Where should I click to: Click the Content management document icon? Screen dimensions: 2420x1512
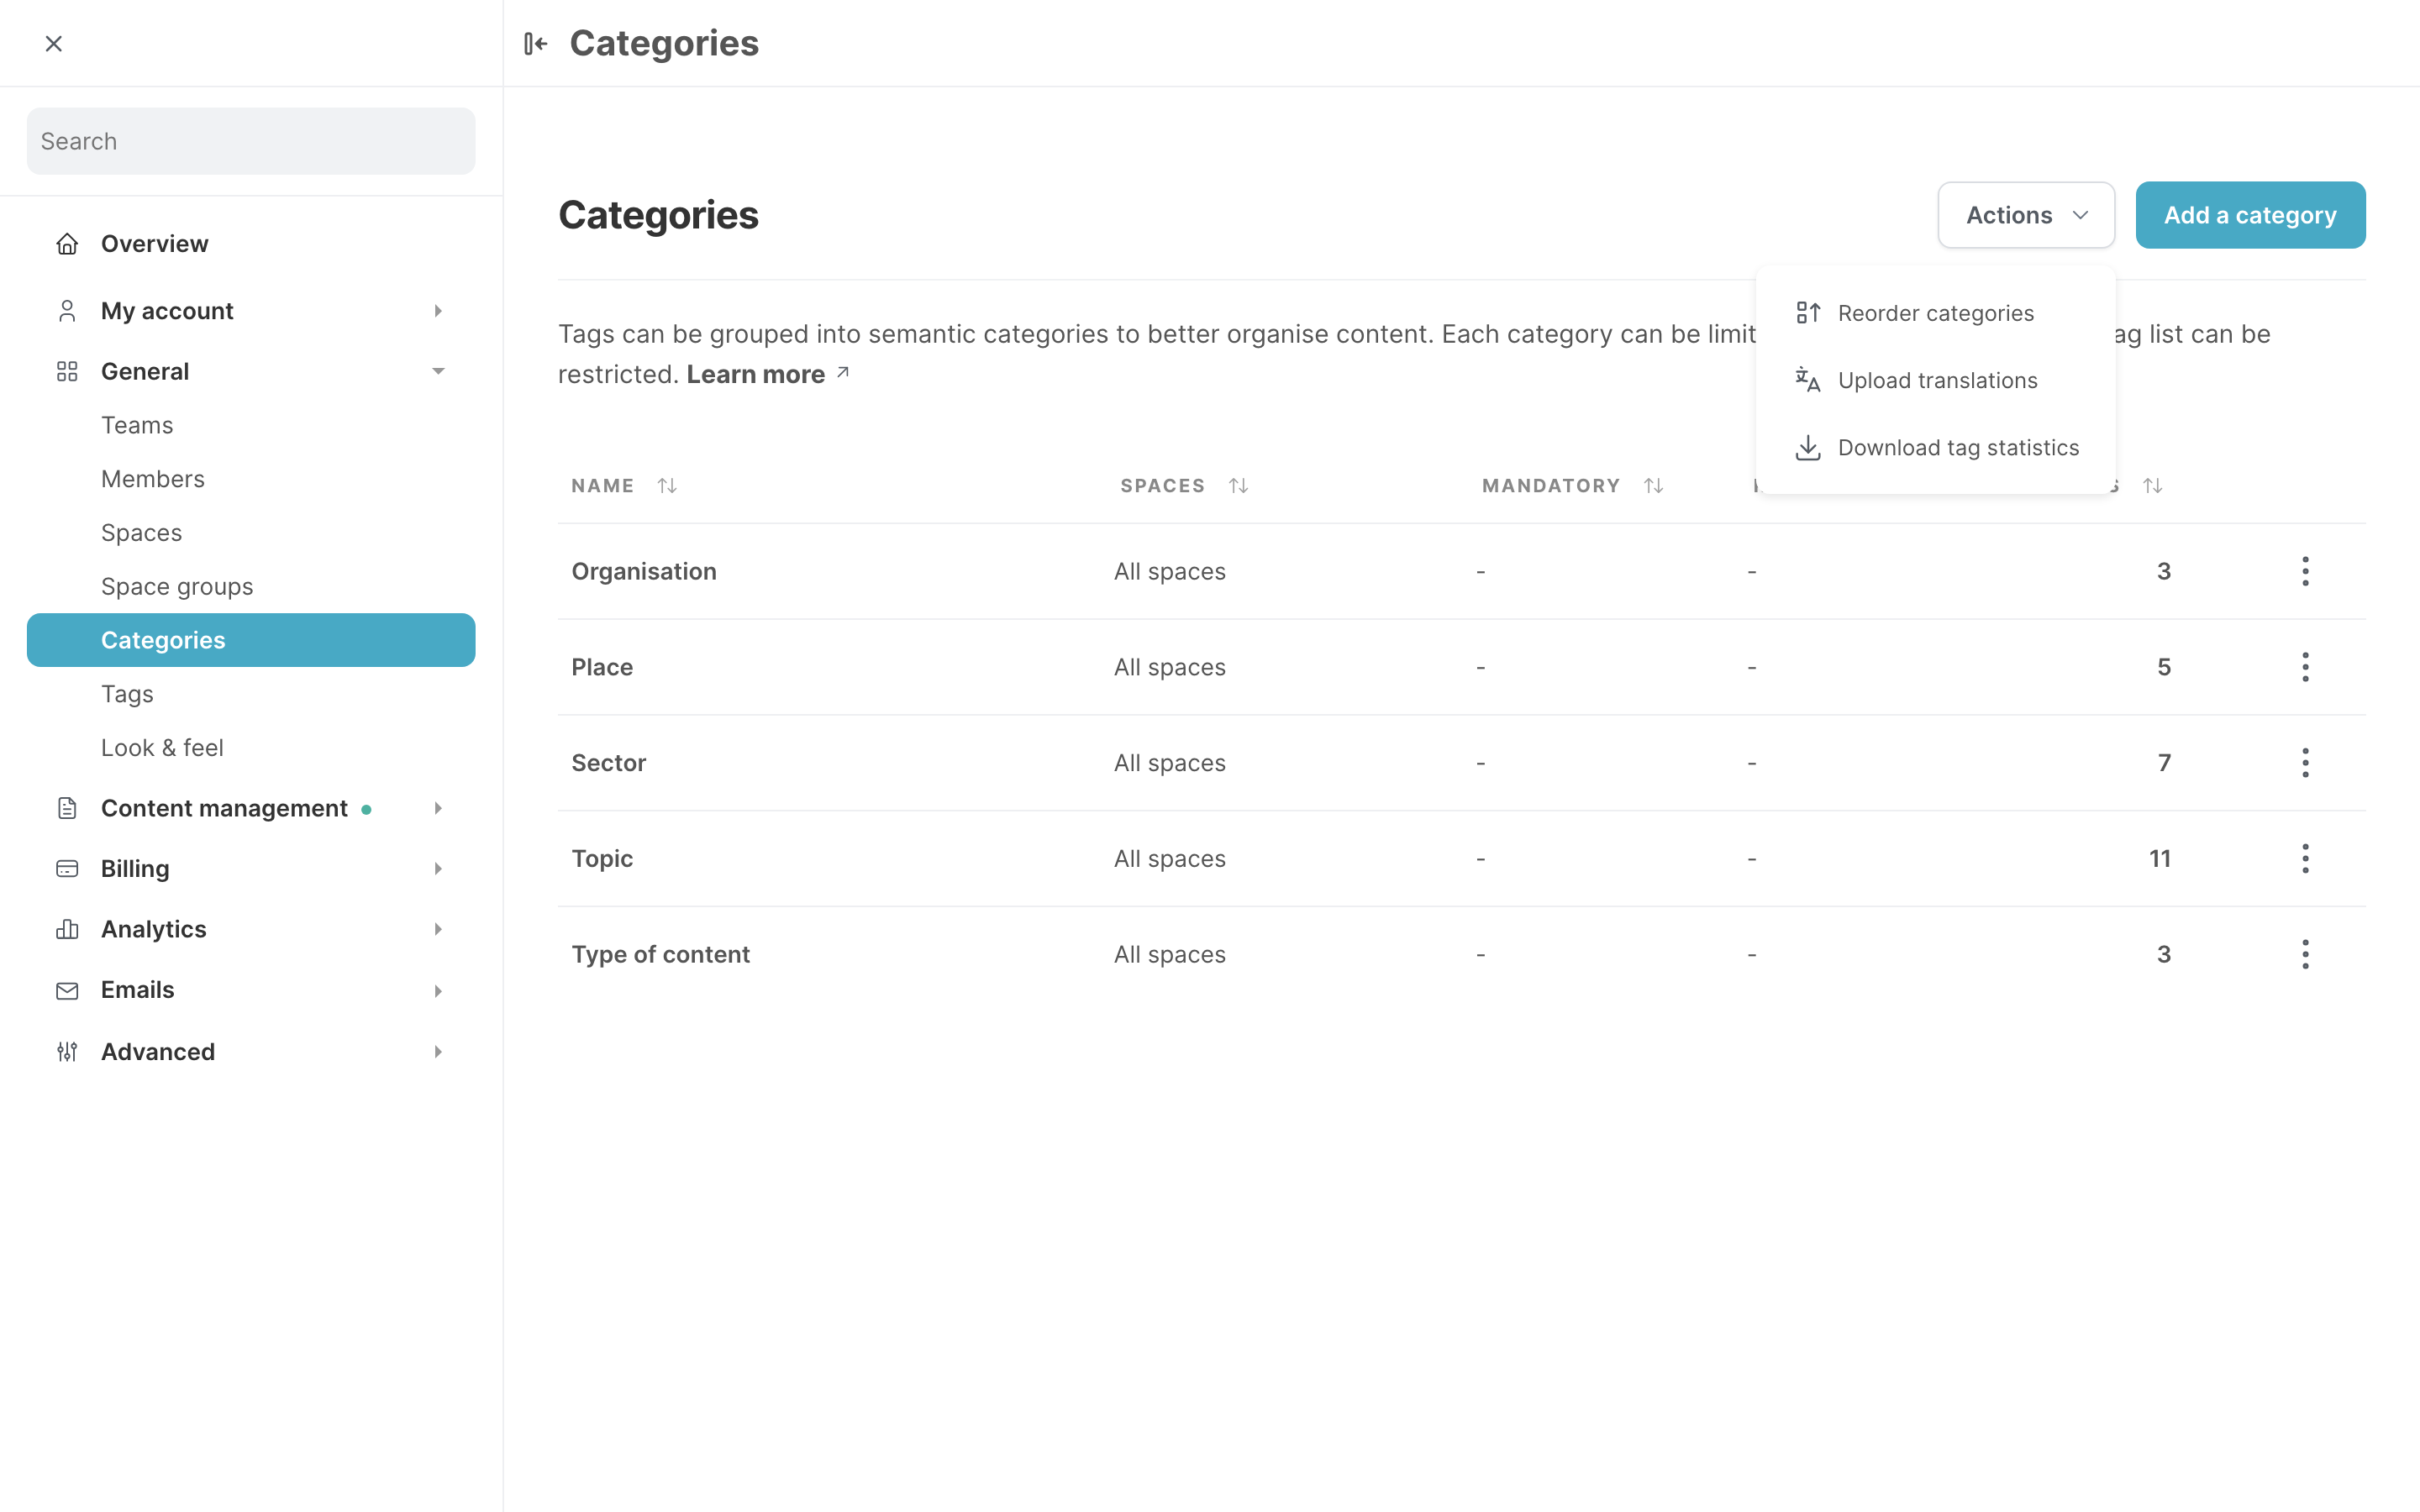point(67,808)
